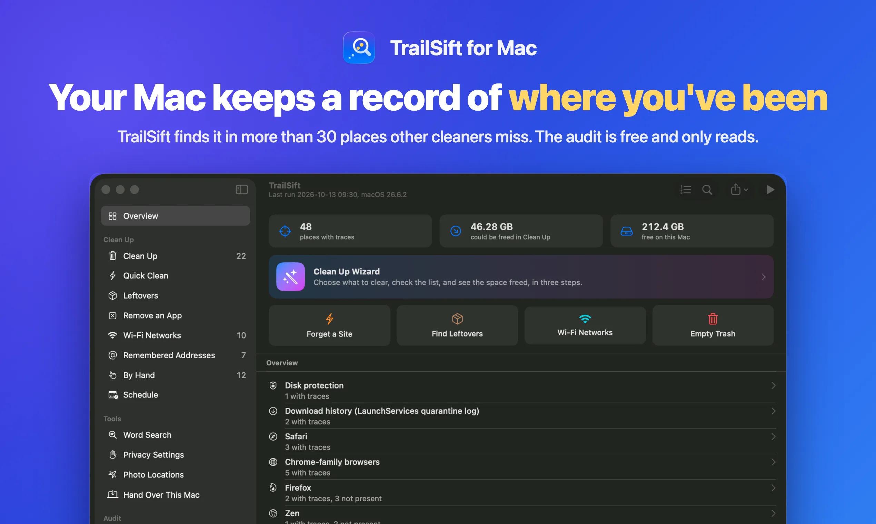Click the Zen row icon

(273, 513)
